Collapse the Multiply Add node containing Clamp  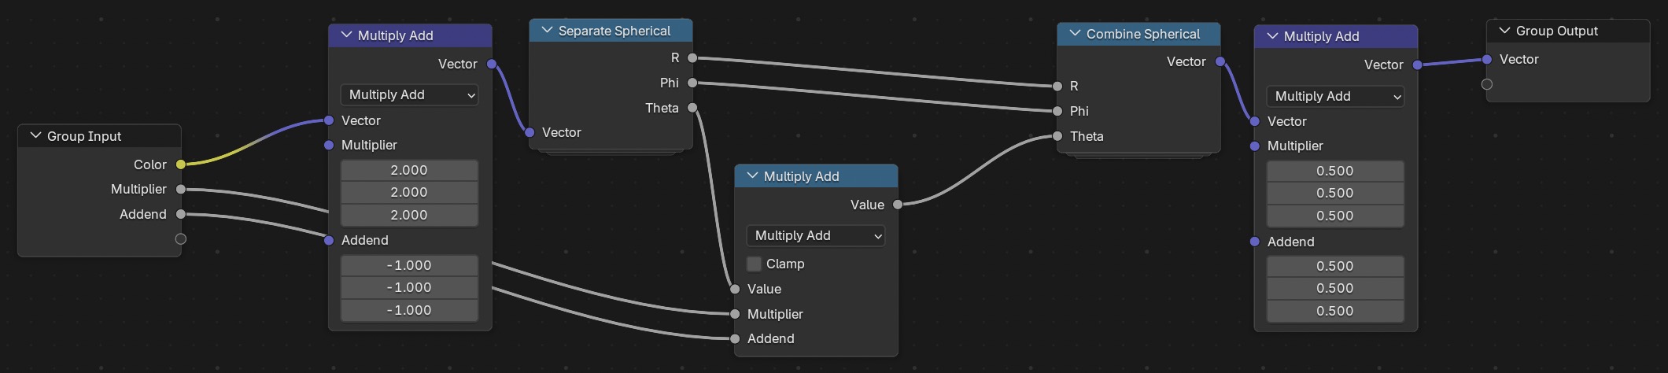[x=752, y=175]
